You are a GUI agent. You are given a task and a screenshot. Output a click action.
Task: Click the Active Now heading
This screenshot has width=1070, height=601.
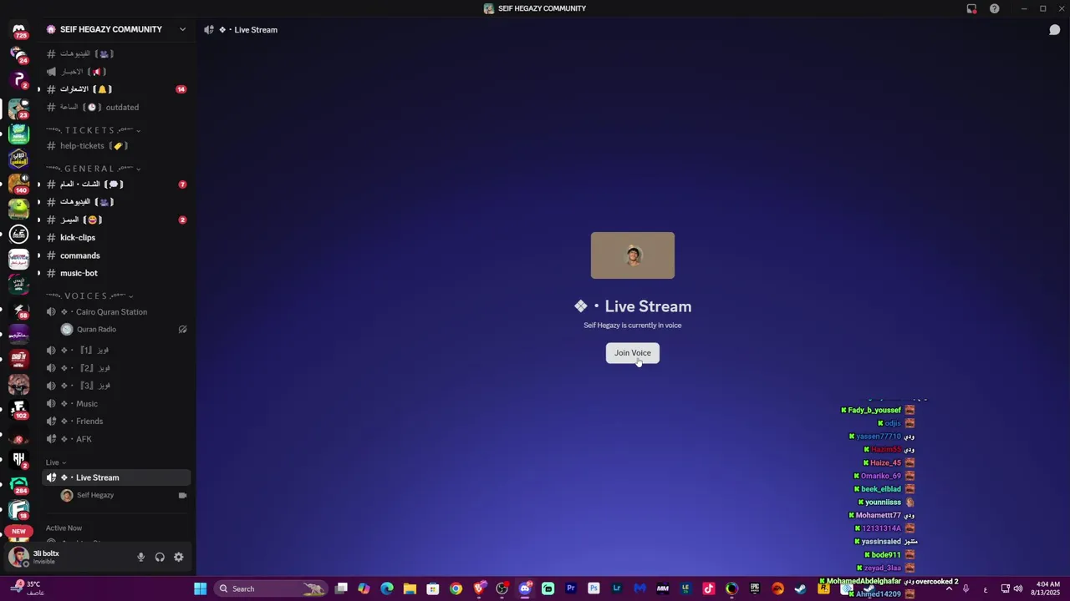tap(64, 528)
